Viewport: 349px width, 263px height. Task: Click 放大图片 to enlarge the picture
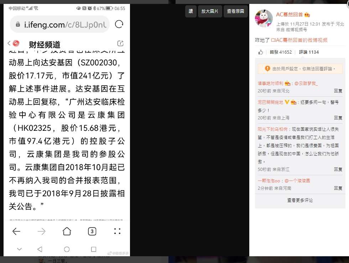pos(210,11)
